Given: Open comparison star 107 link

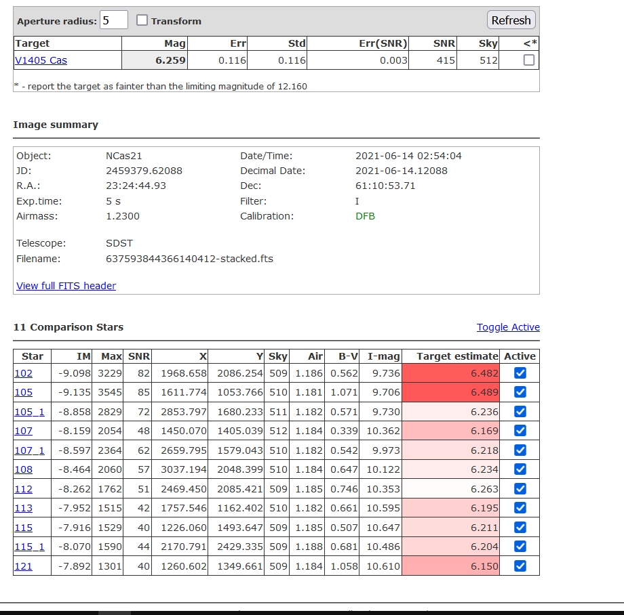Looking at the screenshot, I should 23,431.
